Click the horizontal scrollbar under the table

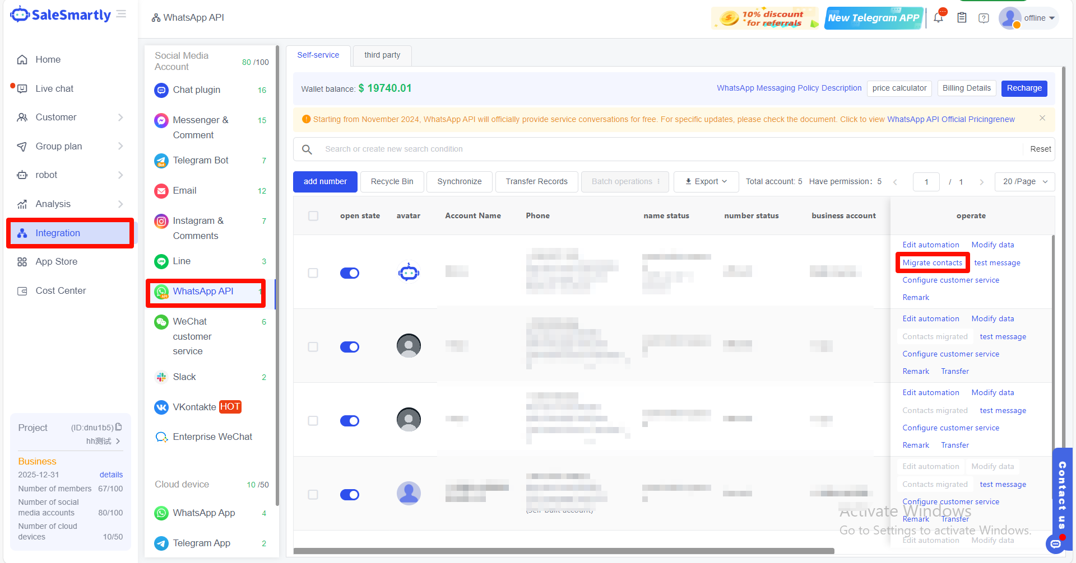563,551
